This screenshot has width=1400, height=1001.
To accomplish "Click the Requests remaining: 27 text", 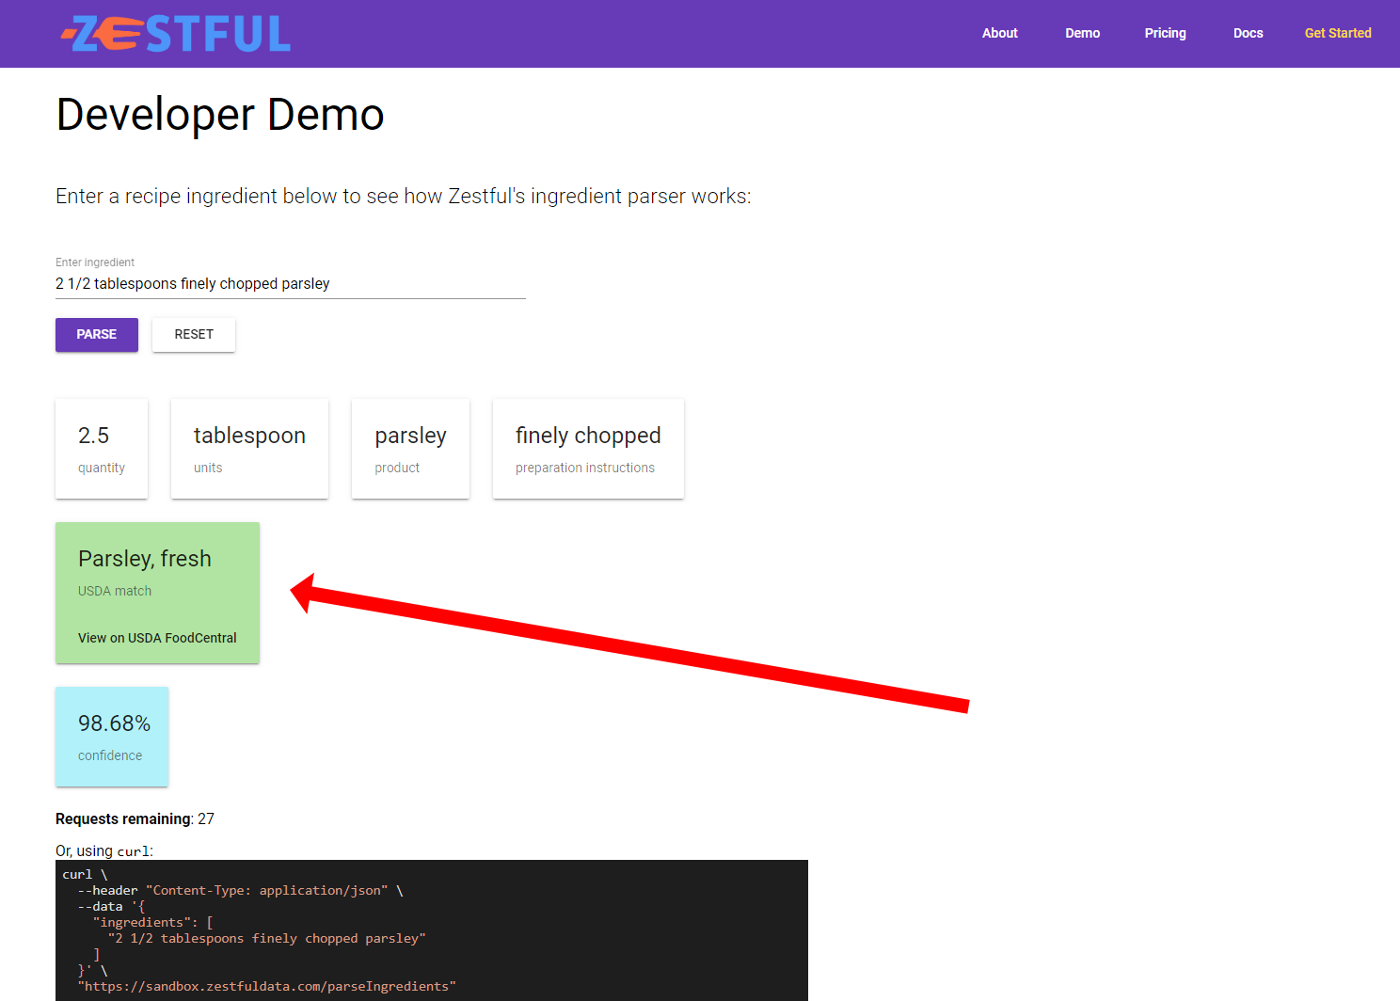I will [x=135, y=819].
